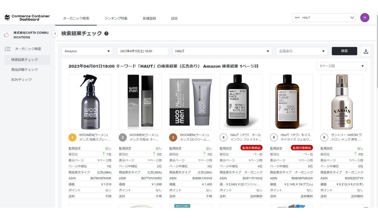Click the results heading mentioning キーワード「HAUT」
Viewport: 378px width, 220px height.
(163, 66)
